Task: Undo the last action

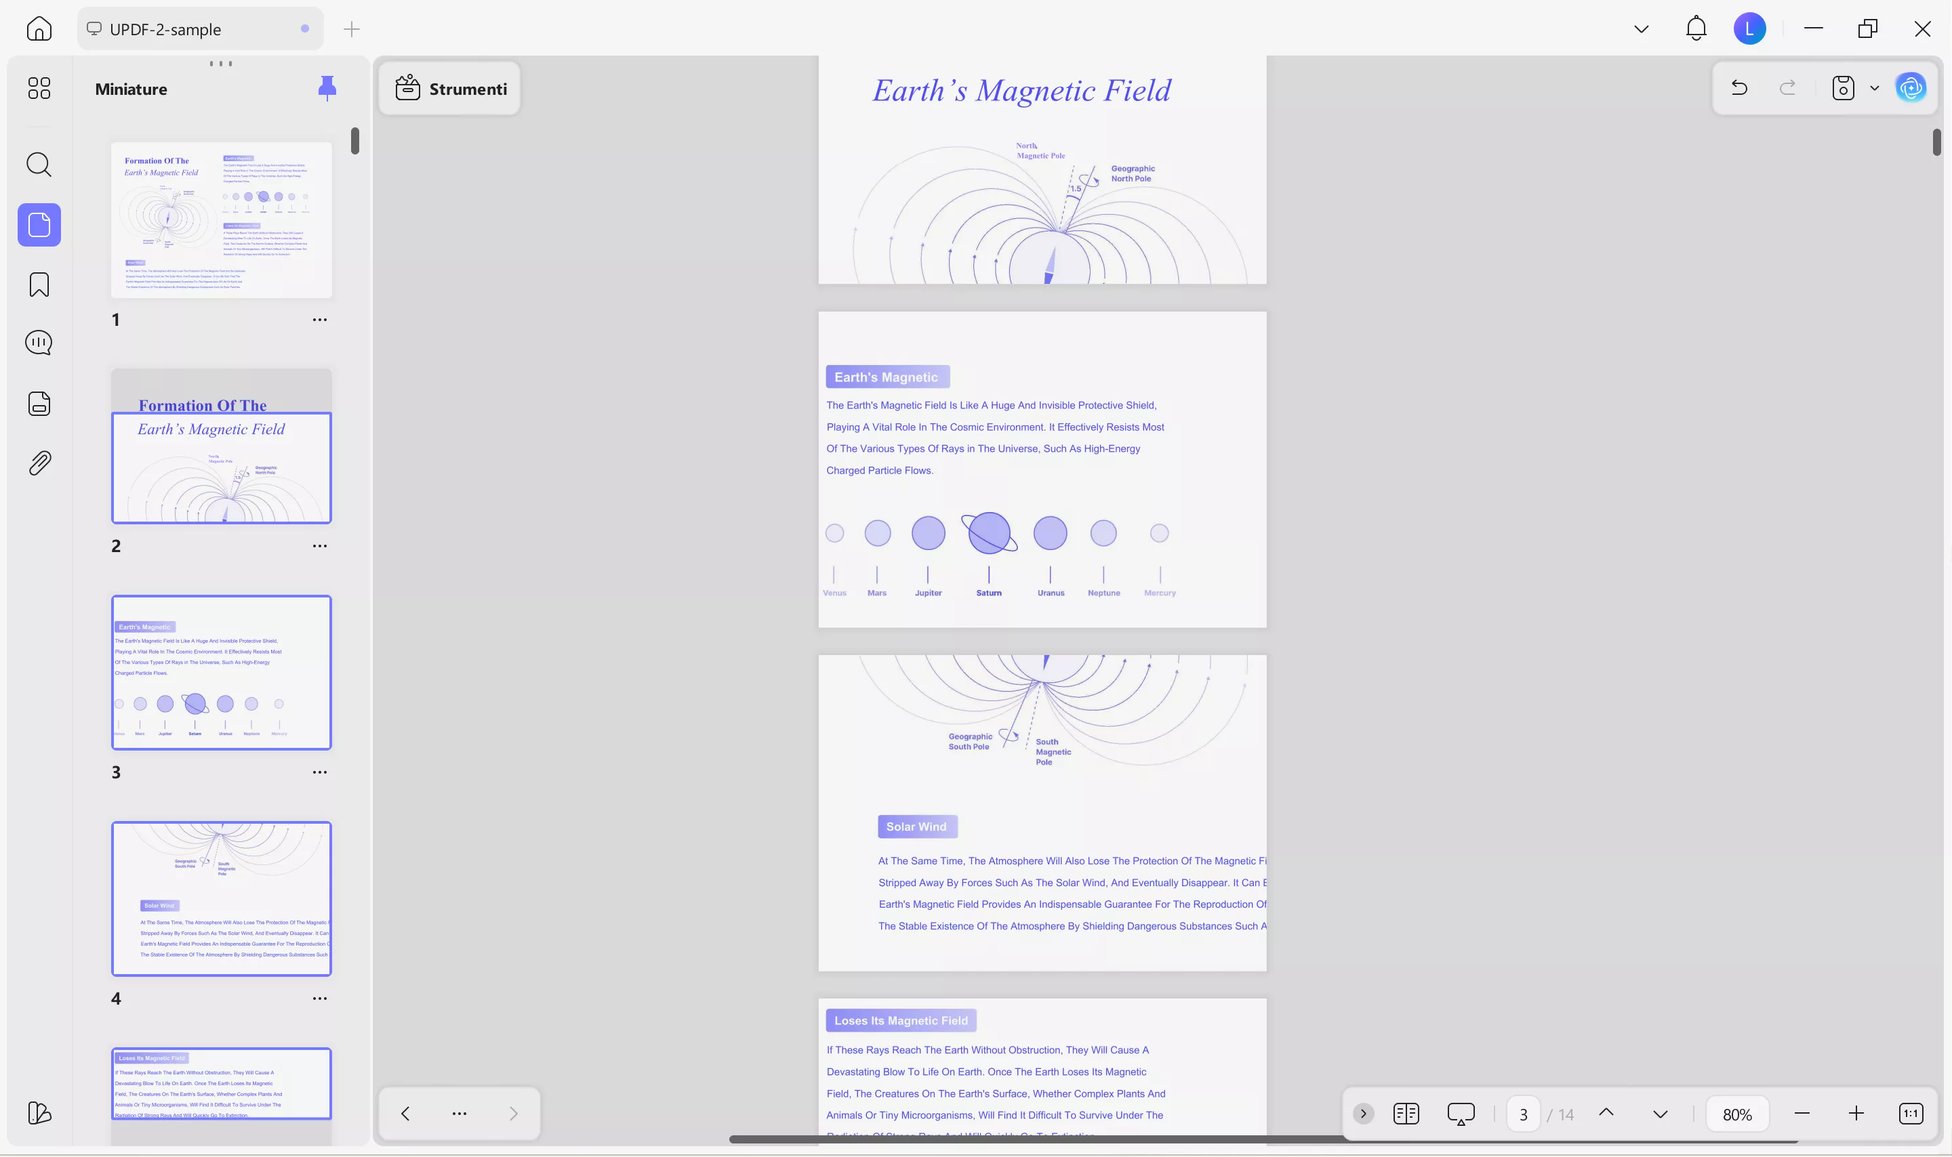Action: point(1740,87)
